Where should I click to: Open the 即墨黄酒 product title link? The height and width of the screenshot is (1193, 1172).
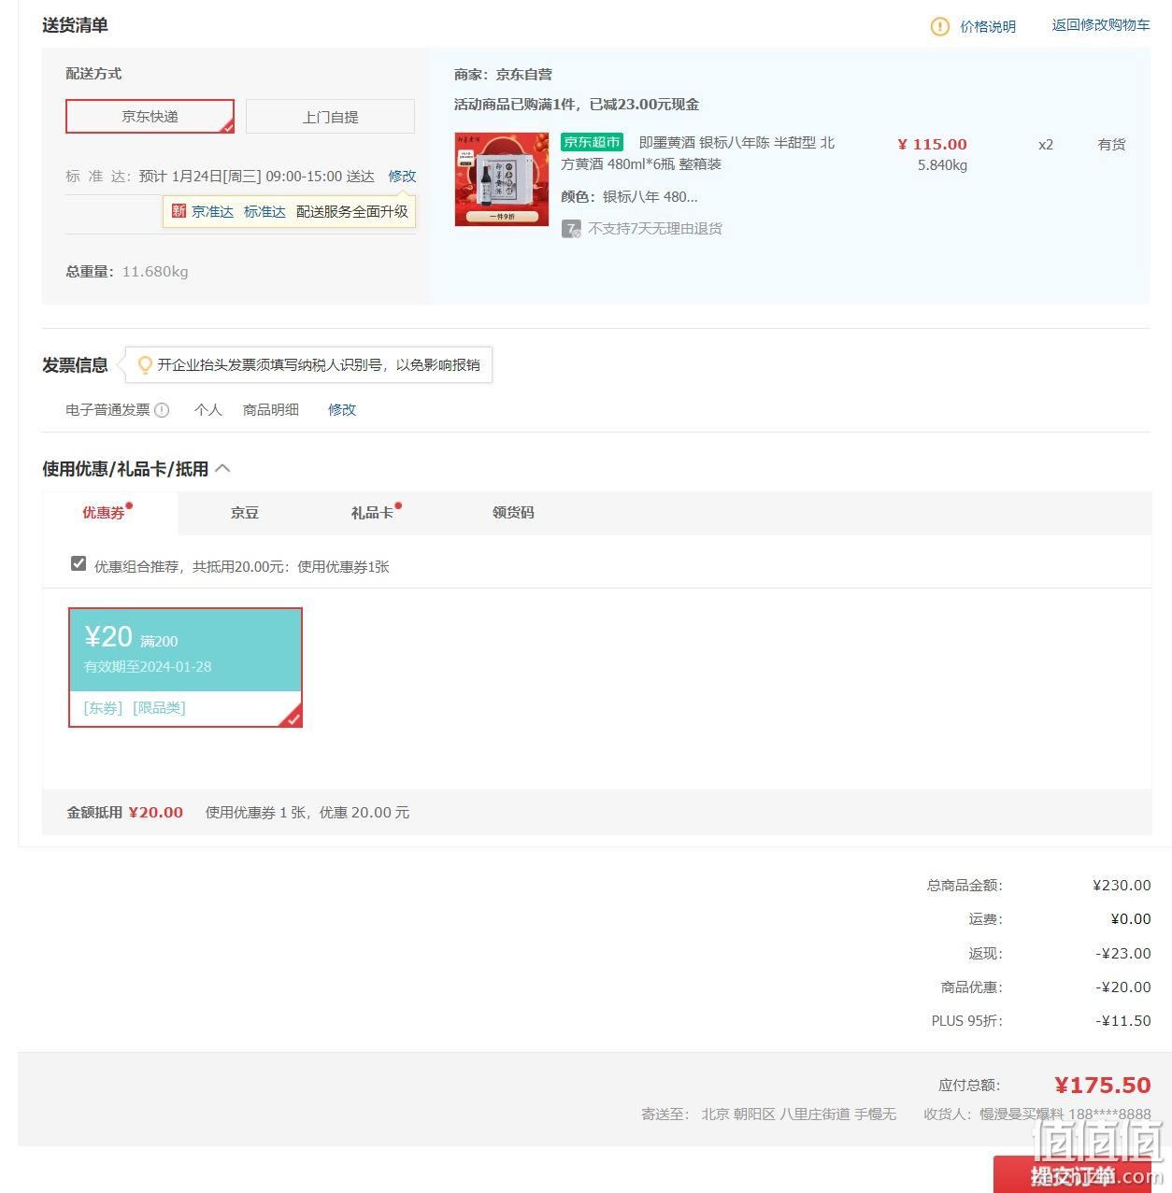point(698,153)
